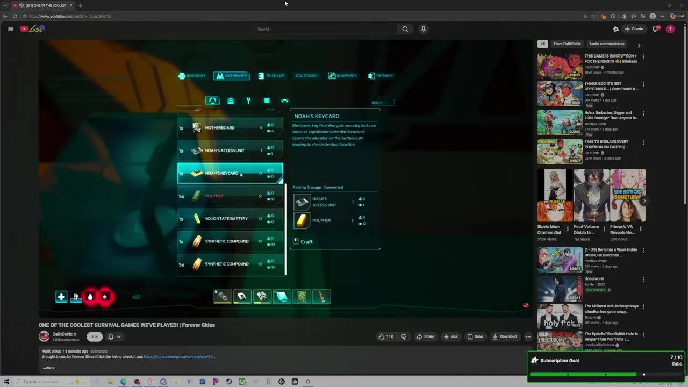The image size is (688, 387).
Task: Click the Join membership button
Action: click(95, 336)
